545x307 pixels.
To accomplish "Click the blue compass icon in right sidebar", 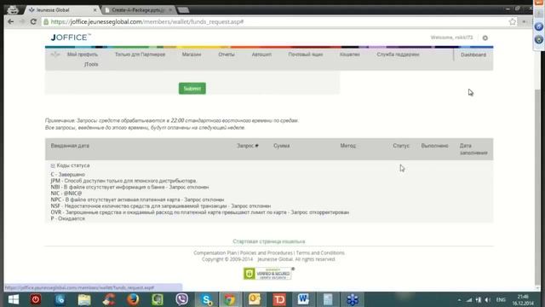I will (539, 26).
